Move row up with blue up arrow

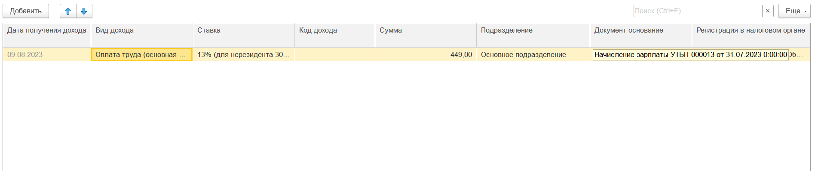[68, 11]
